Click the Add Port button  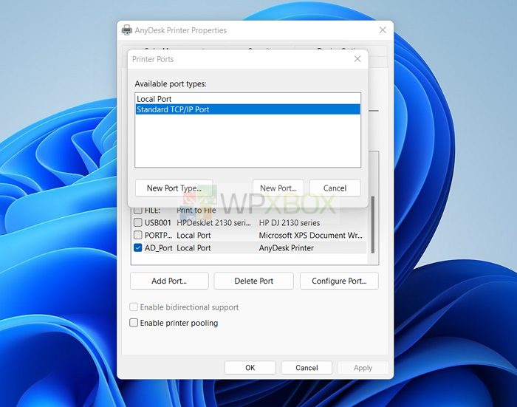pos(169,281)
